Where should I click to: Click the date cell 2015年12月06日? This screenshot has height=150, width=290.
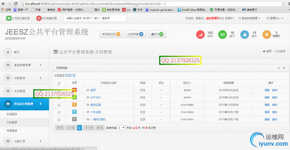click(229, 105)
